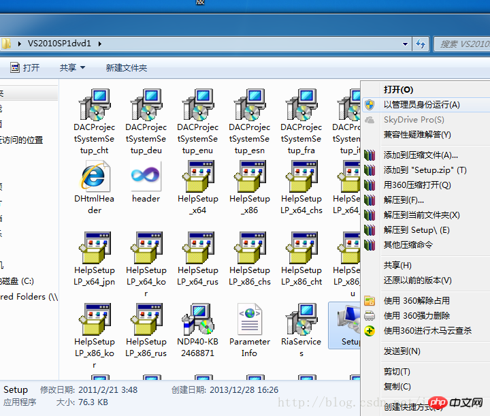This screenshot has width=490, height=416.
Task: Open 磁盘 (C:) in the navigation pane
Action: coord(17,281)
